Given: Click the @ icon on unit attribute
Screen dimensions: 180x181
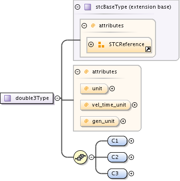Looking at the screenshot, I should pos(86,88).
